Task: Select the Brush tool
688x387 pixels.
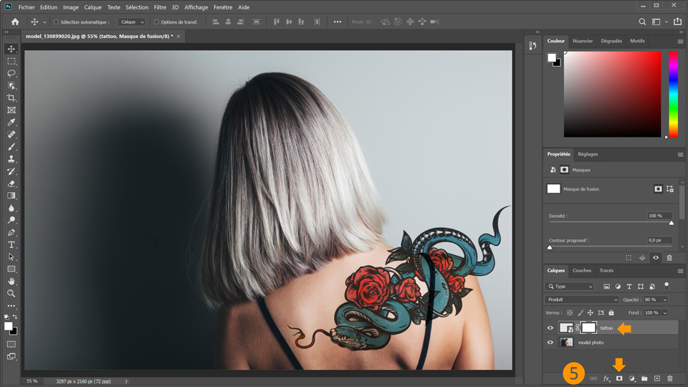Action: pyautogui.click(x=11, y=146)
